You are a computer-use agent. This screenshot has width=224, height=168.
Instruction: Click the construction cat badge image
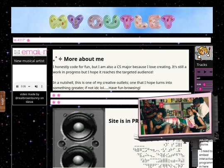pos(204,53)
